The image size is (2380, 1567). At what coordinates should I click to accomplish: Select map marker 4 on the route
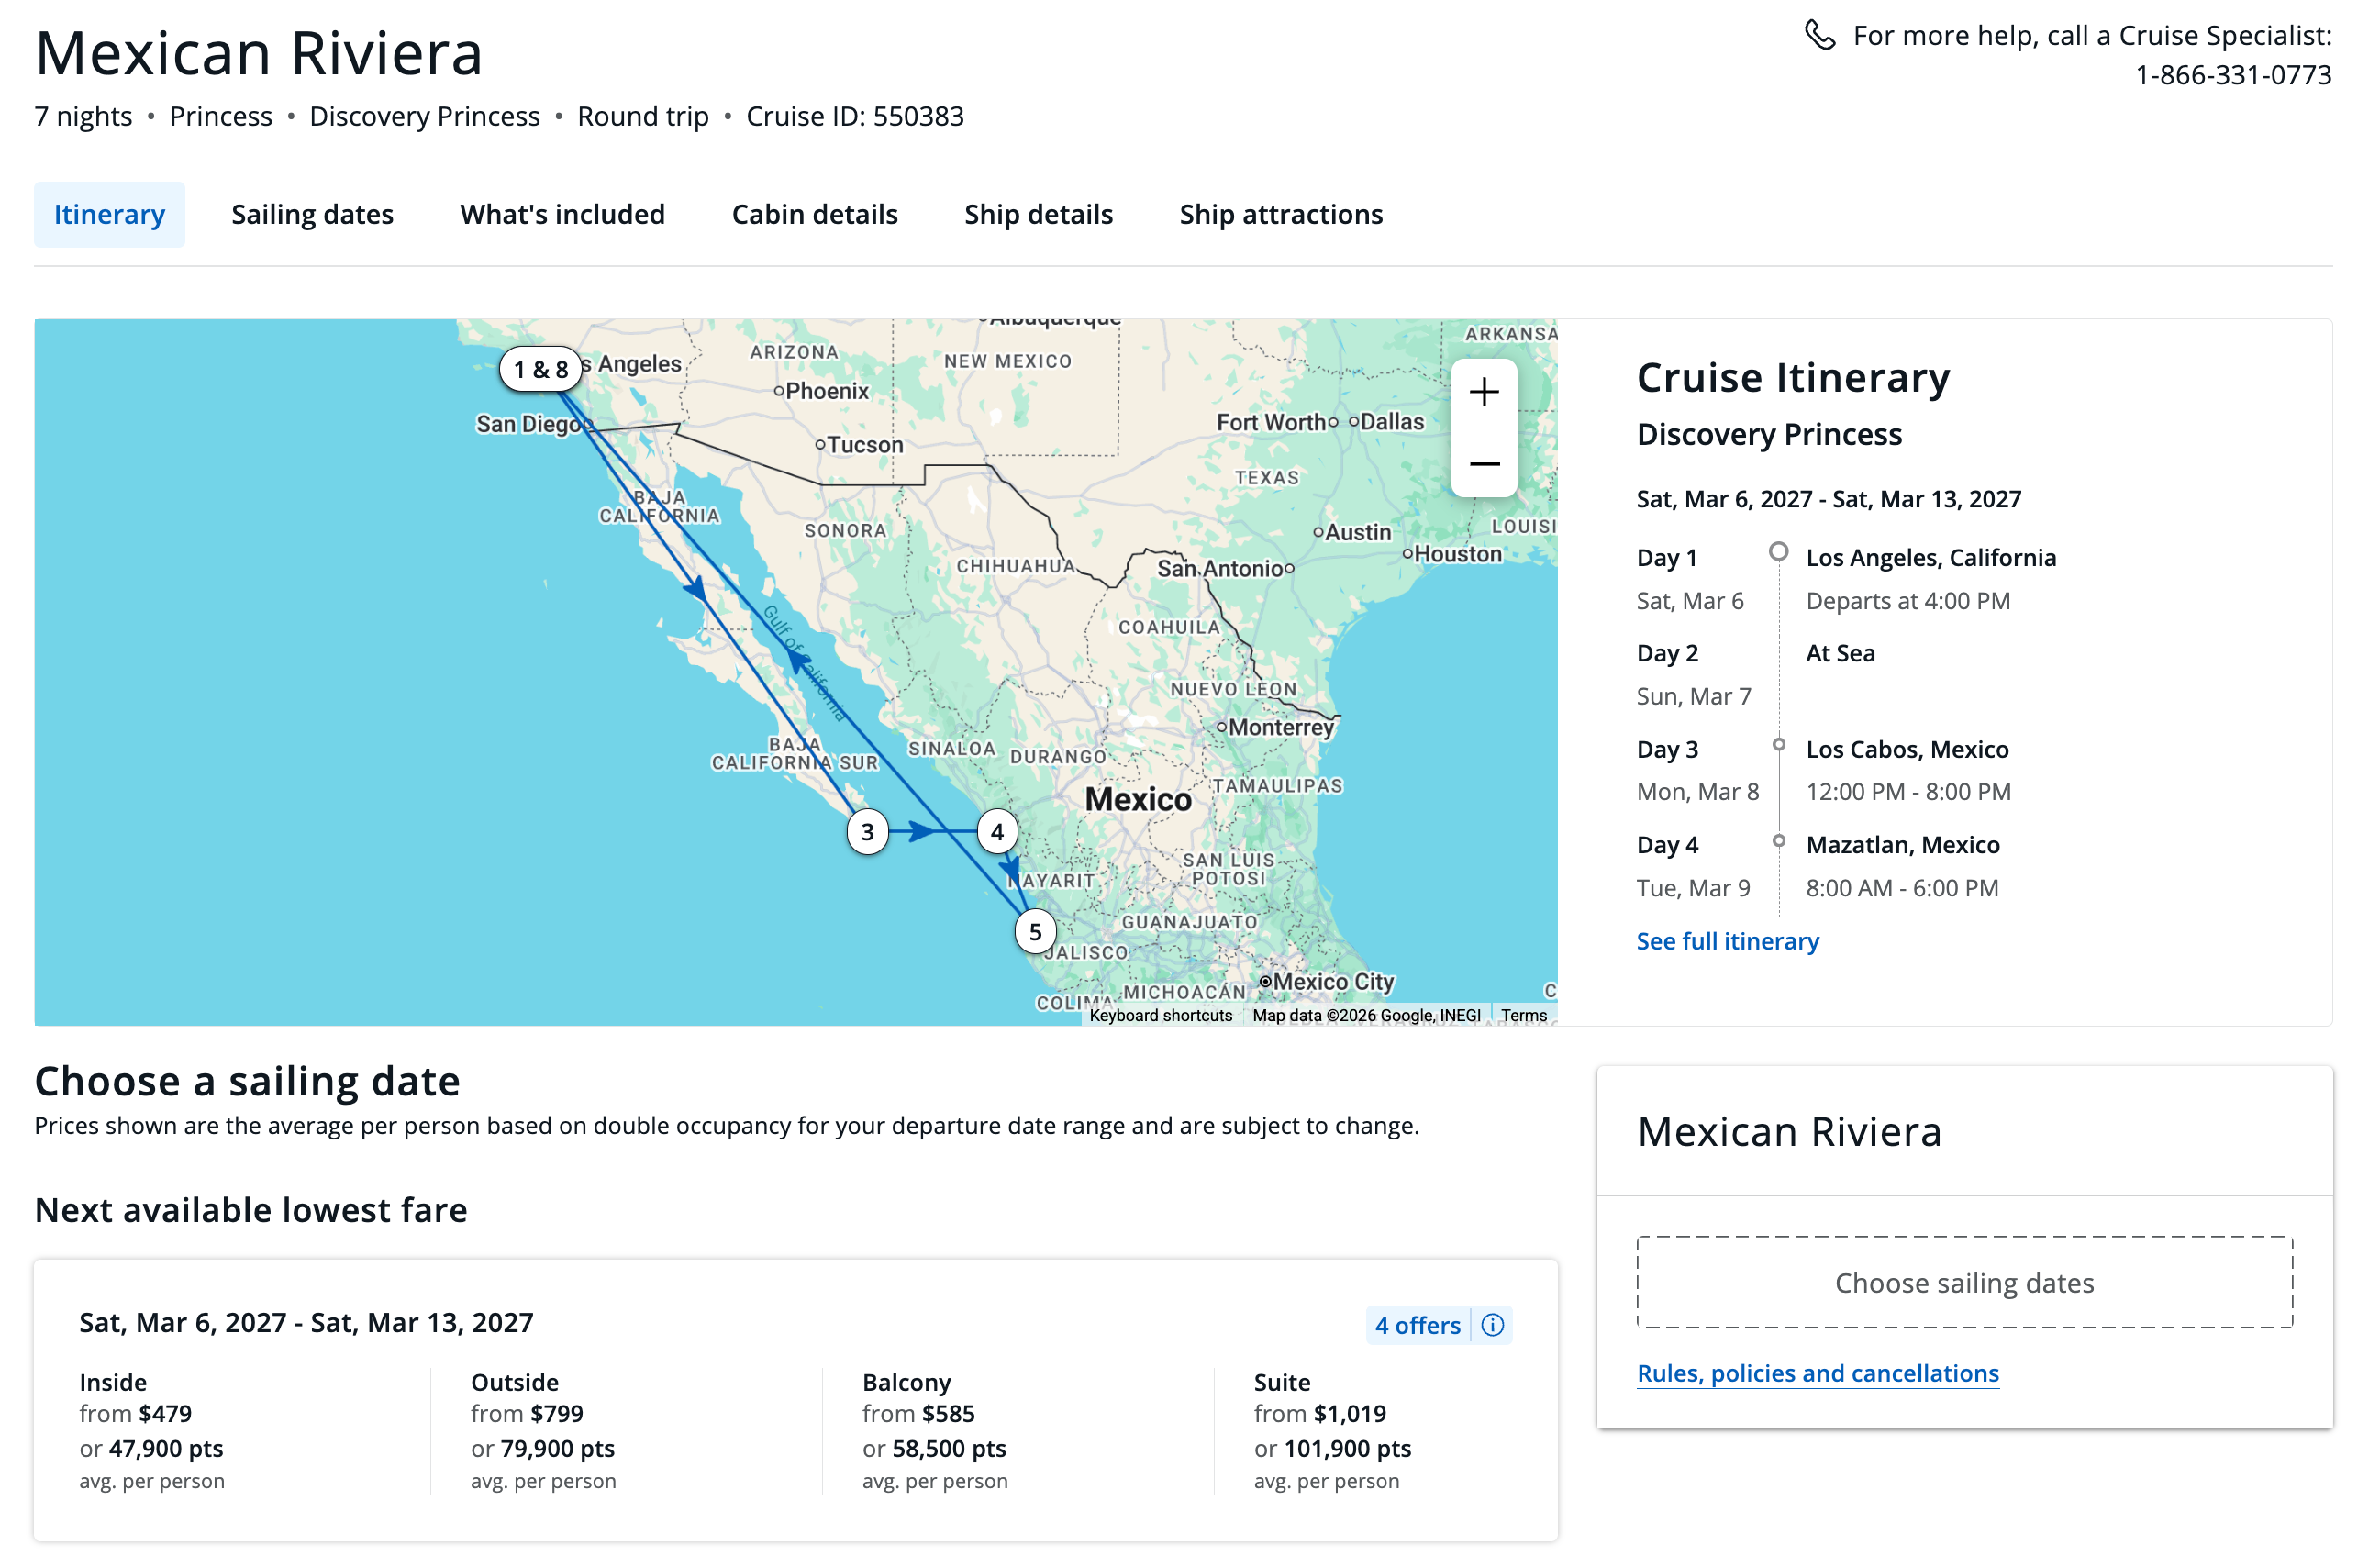coord(996,830)
